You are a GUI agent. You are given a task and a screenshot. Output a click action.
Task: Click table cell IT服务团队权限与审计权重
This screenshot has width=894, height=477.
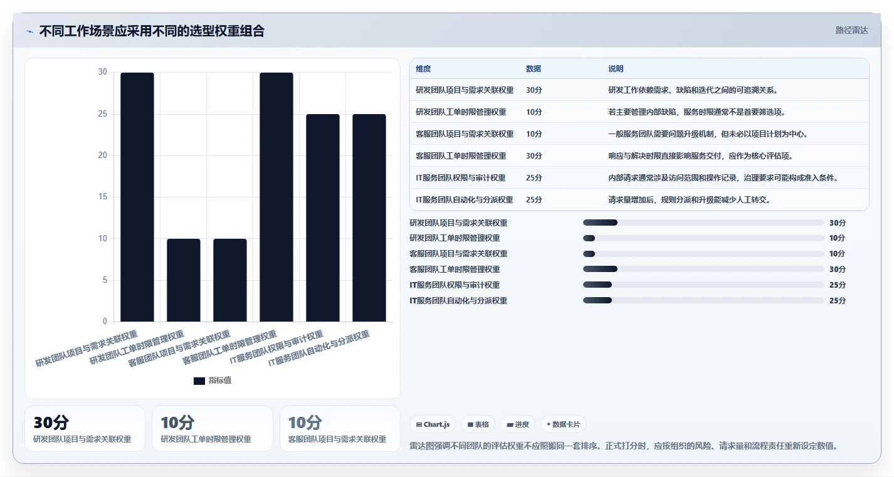[x=460, y=178]
